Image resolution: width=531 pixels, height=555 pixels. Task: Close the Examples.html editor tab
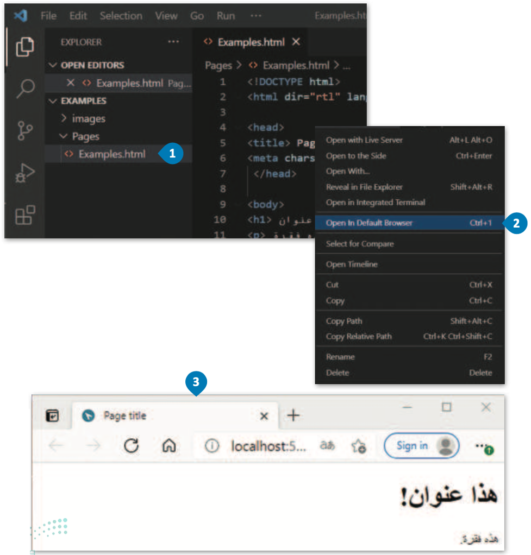296,42
